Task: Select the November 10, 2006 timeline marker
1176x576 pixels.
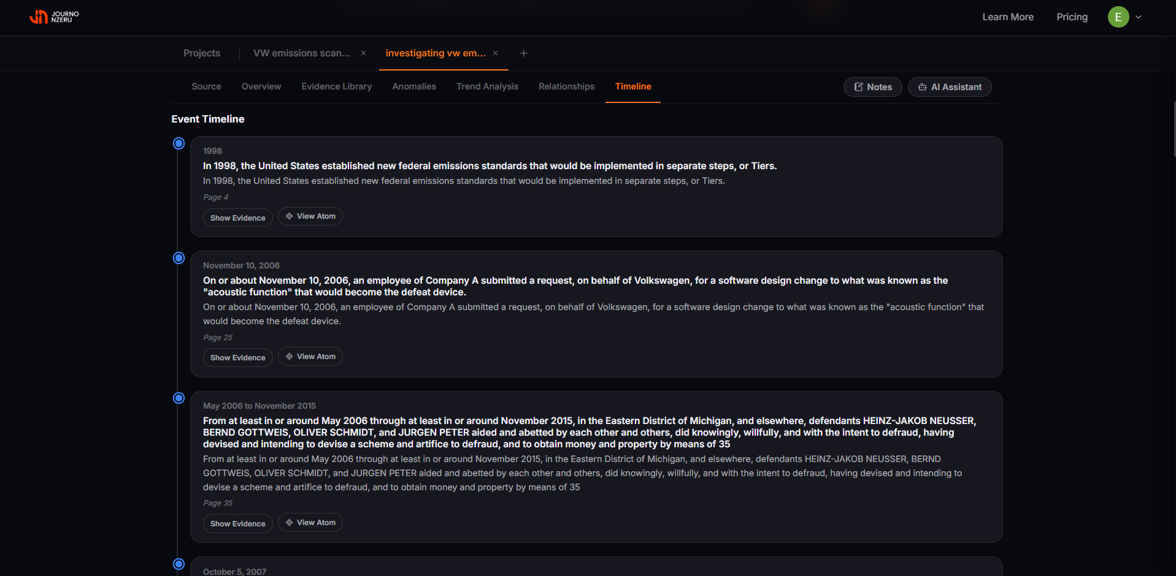Action: [179, 258]
